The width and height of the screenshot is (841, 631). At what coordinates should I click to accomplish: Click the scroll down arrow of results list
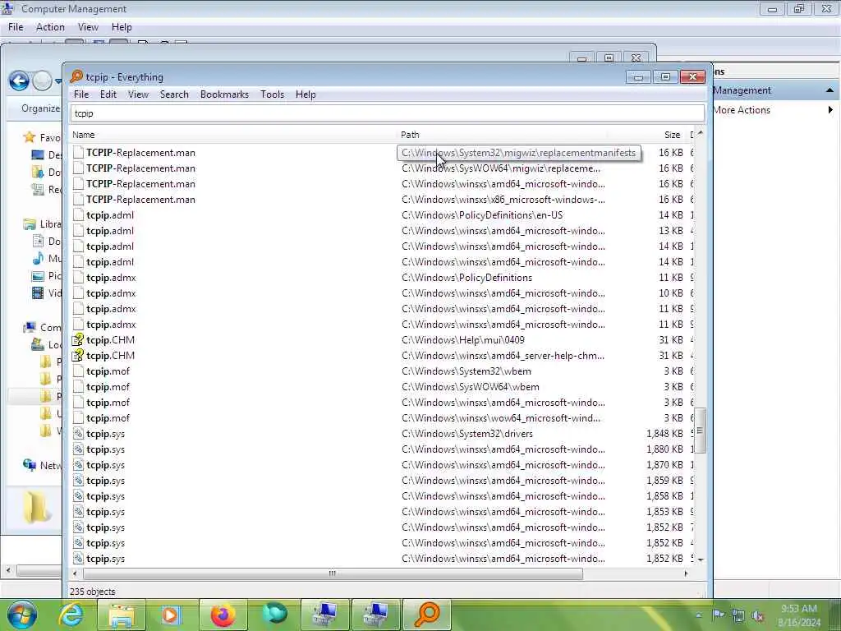coord(700,559)
